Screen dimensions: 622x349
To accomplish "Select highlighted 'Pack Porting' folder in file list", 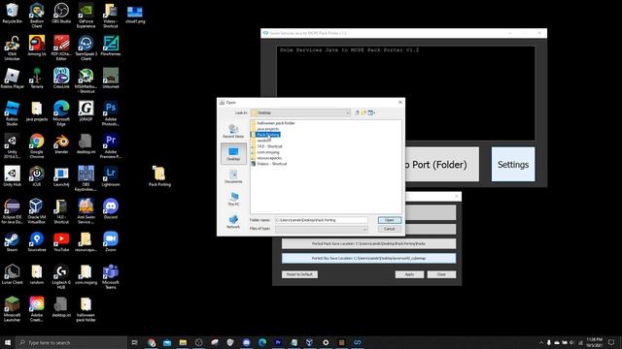I will coord(268,135).
